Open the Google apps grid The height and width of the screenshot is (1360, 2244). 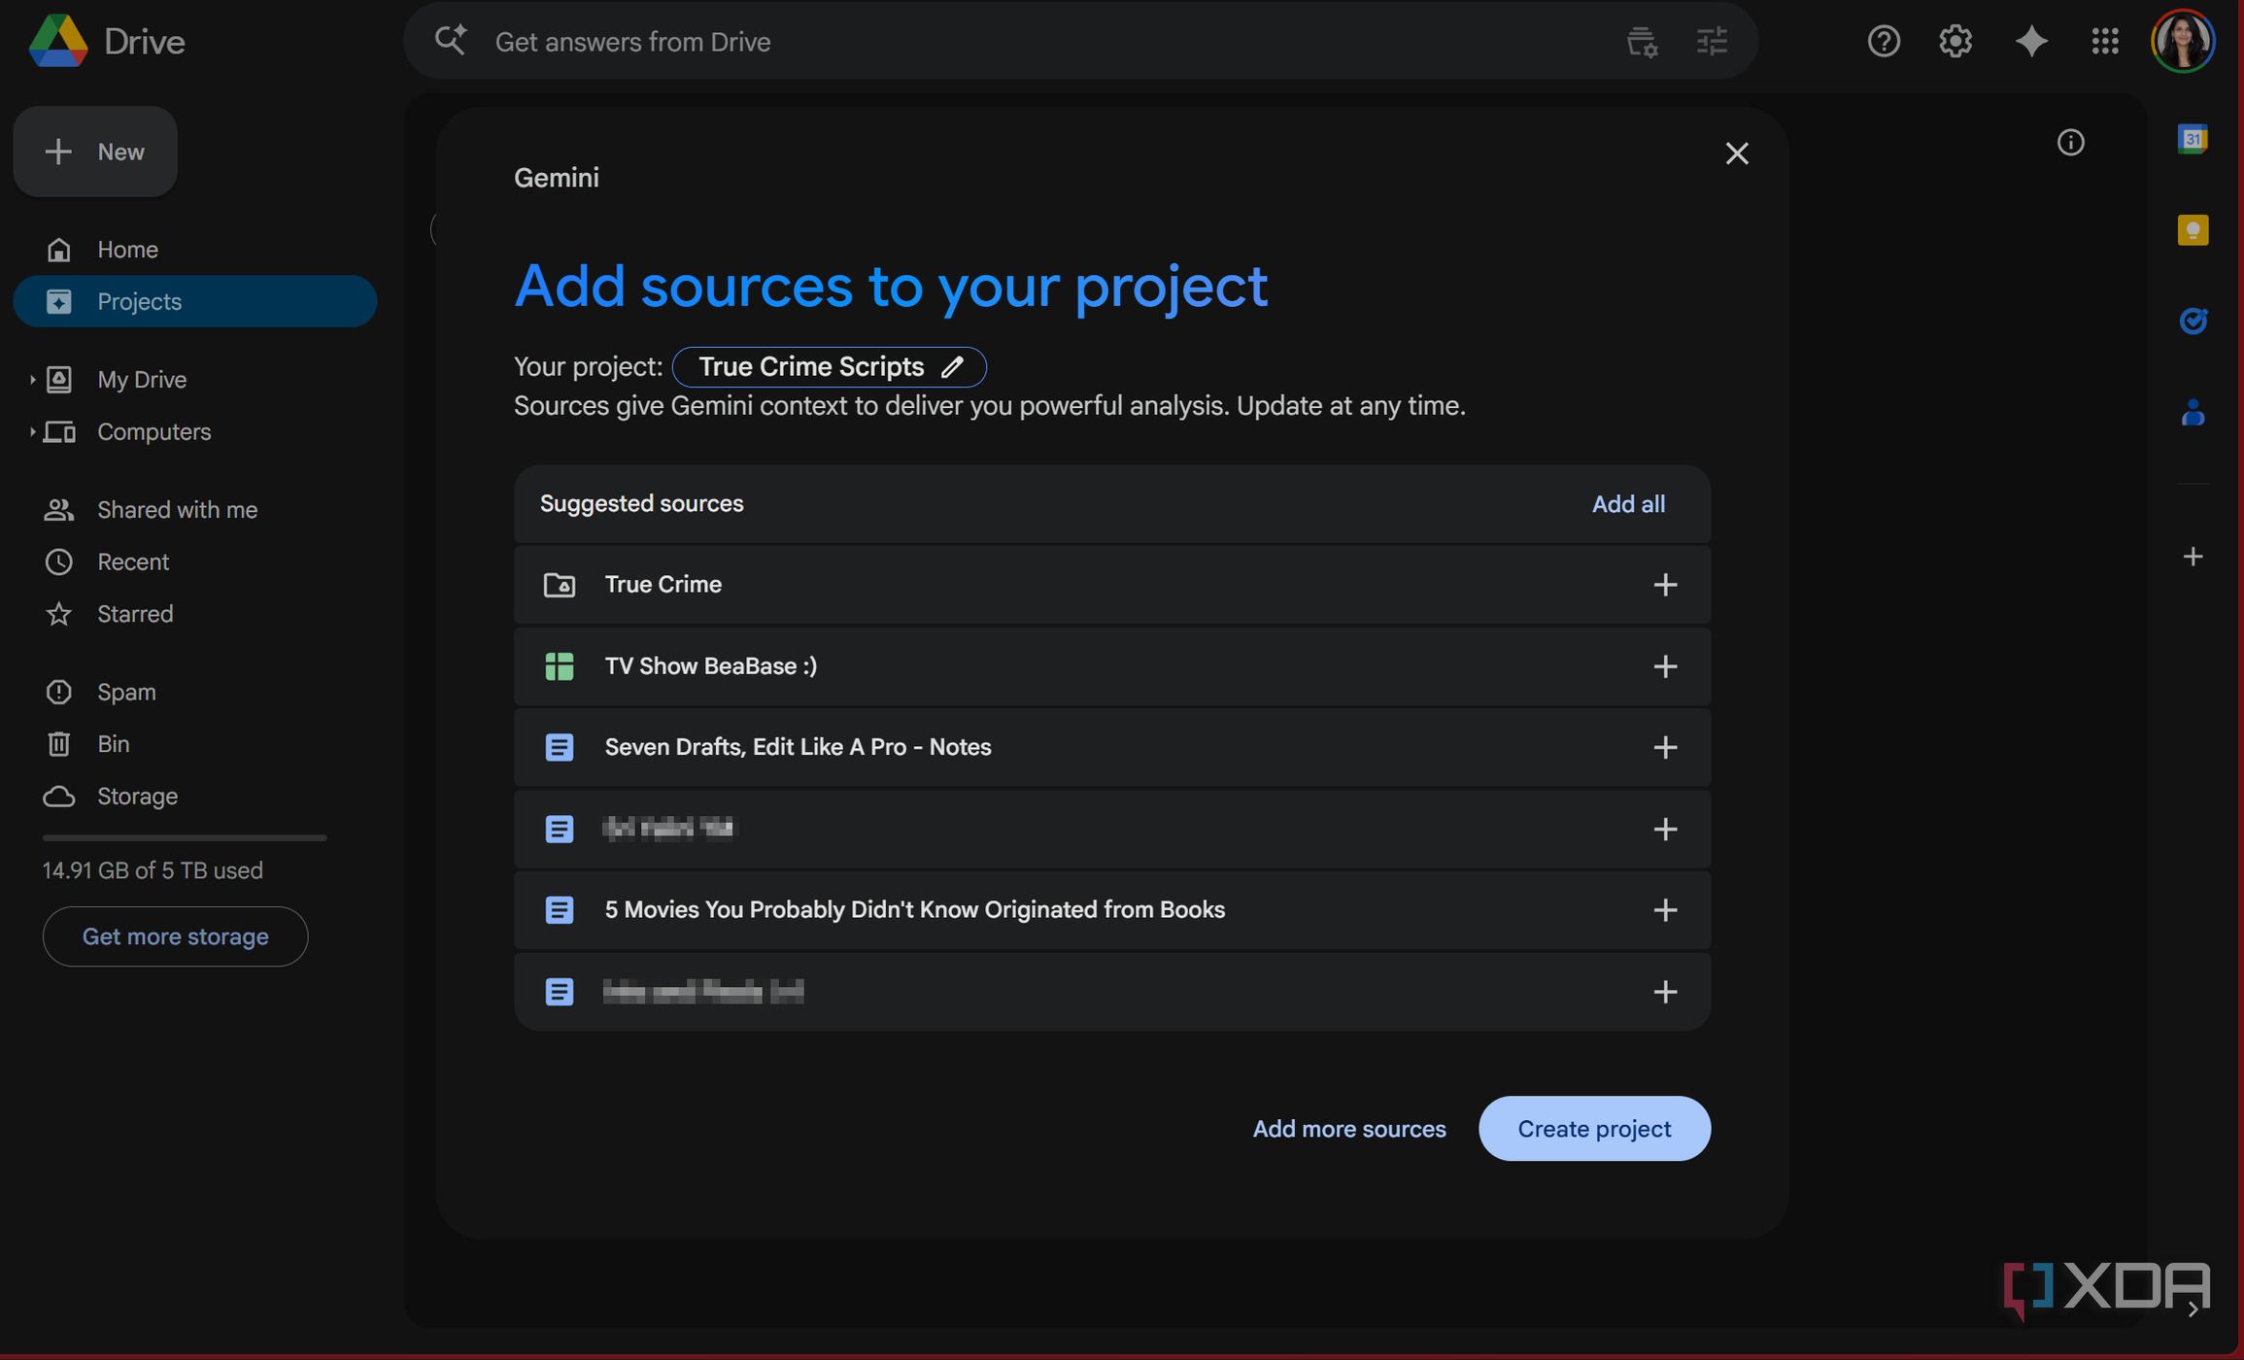click(x=2105, y=41)
